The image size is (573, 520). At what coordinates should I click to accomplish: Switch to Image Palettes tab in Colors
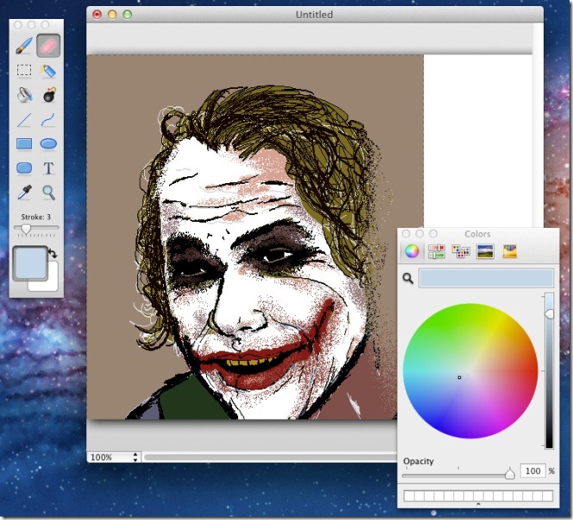[x=485, y=251]
